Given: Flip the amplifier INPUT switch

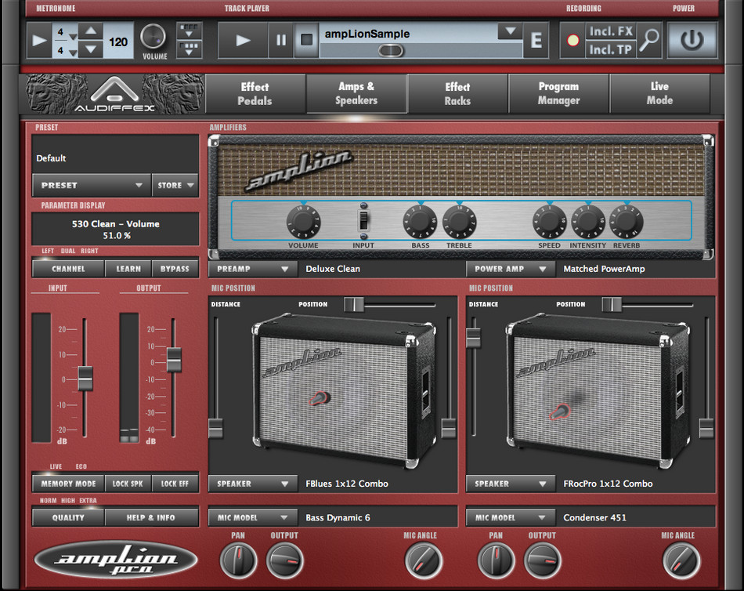Looking at the screenshot, I should coord(363,221).
